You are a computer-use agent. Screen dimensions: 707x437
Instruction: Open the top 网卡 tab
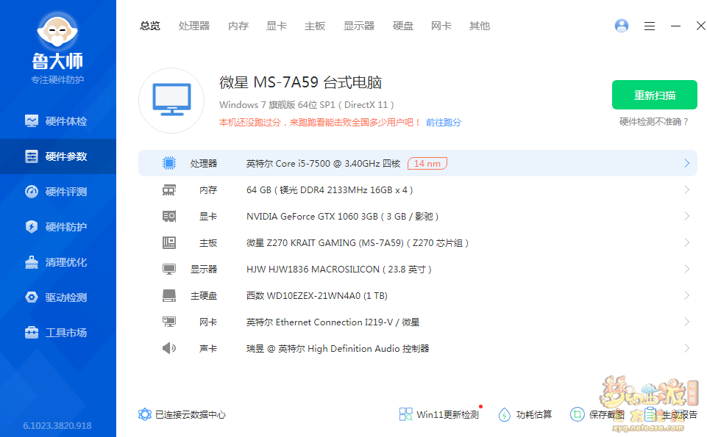pos(441,26)
